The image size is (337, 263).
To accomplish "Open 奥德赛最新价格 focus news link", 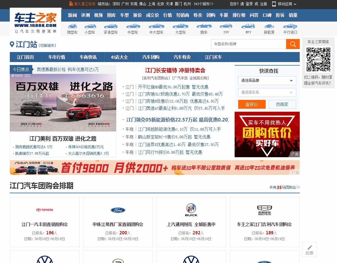I will [x=68, y=69].
